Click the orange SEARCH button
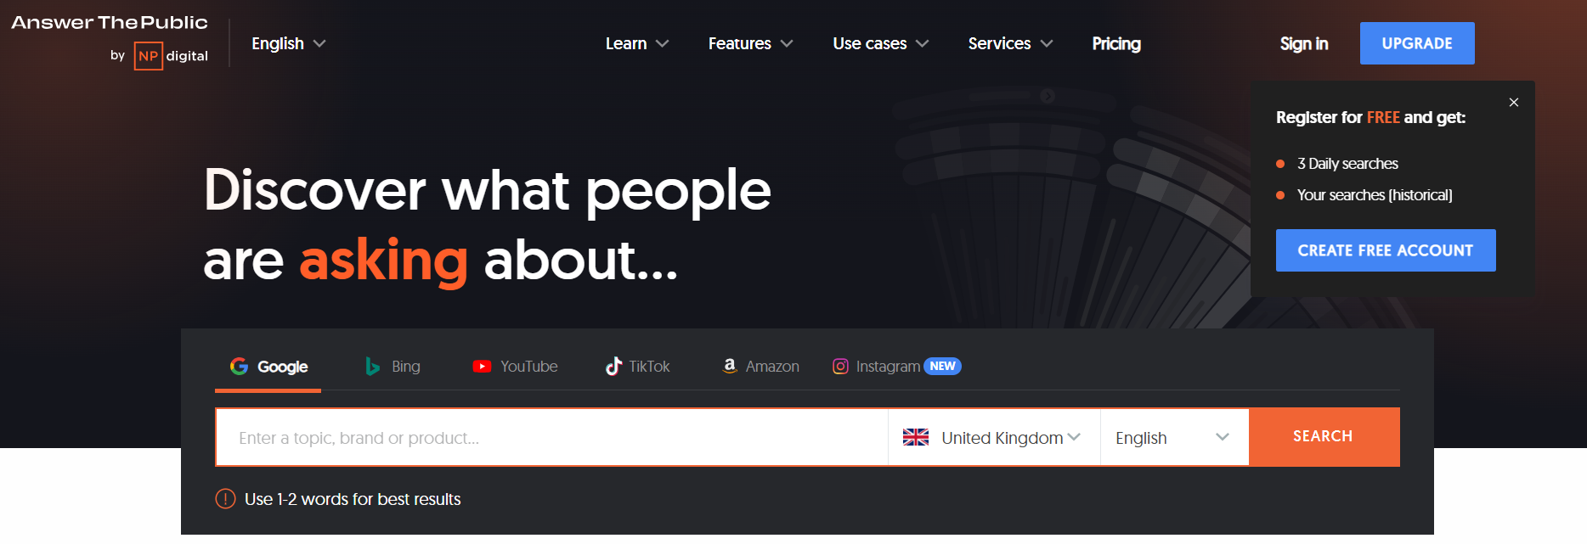 pyautogui.click(x=1324, y=436)
